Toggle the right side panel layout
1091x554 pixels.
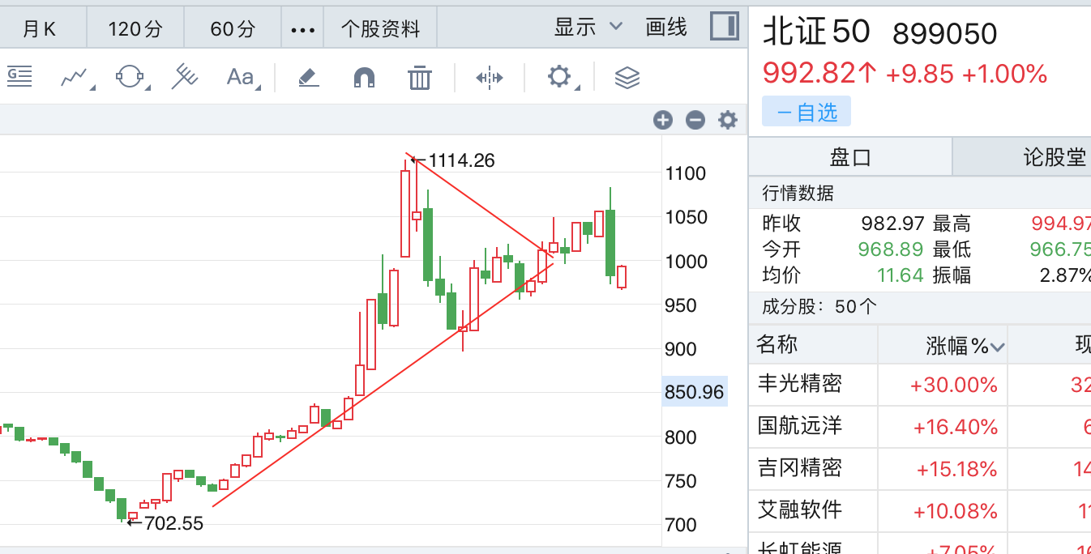pyautogui.click(x=724, y=27)
